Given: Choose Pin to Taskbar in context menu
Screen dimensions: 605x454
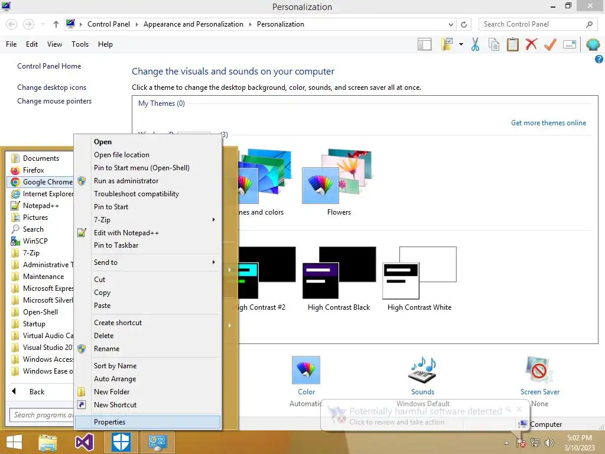Looking at the screenshot, I should pyautogui.click(x=148, y=245).
